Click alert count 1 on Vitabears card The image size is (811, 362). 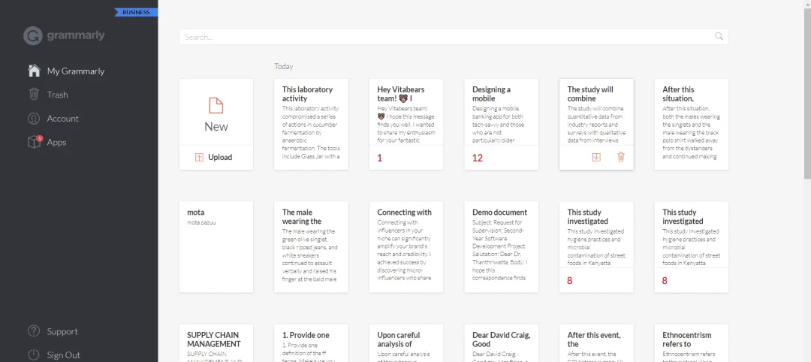point(380,158)
